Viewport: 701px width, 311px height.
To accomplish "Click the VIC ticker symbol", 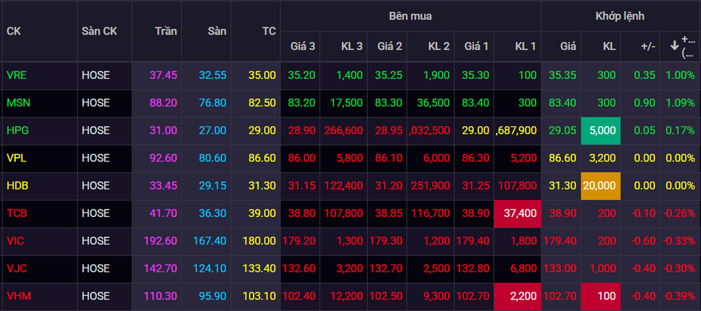I will (x=16, y=241).
